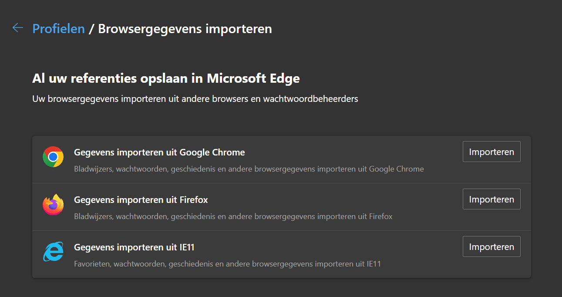Open the Profielen breadcrumb link

(58, 29)
